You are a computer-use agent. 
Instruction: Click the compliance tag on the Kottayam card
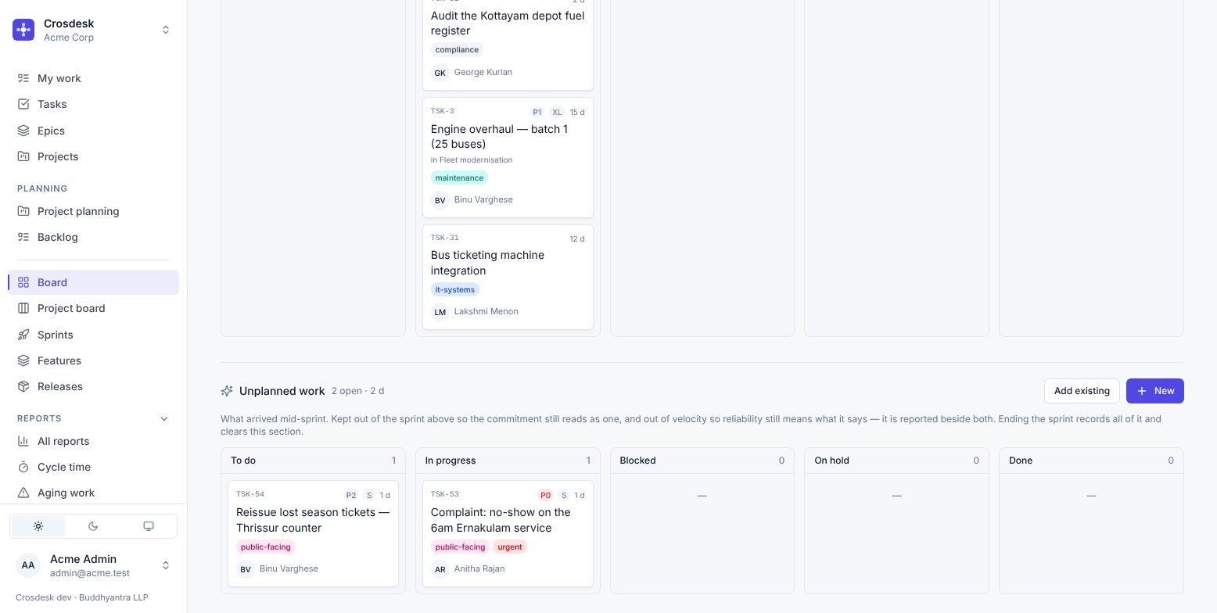click(457, 50)
